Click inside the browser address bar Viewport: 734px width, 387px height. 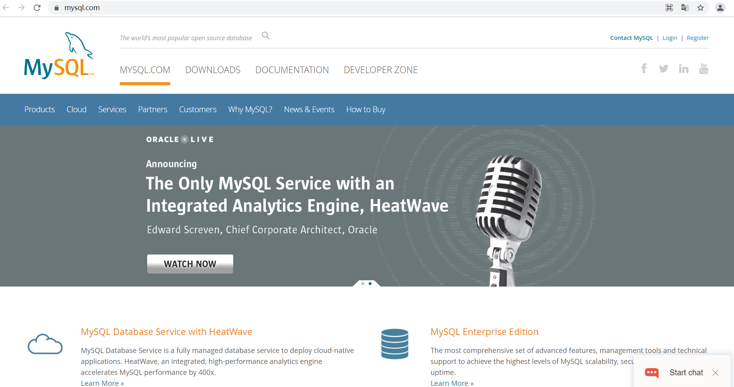coord(157,7)
